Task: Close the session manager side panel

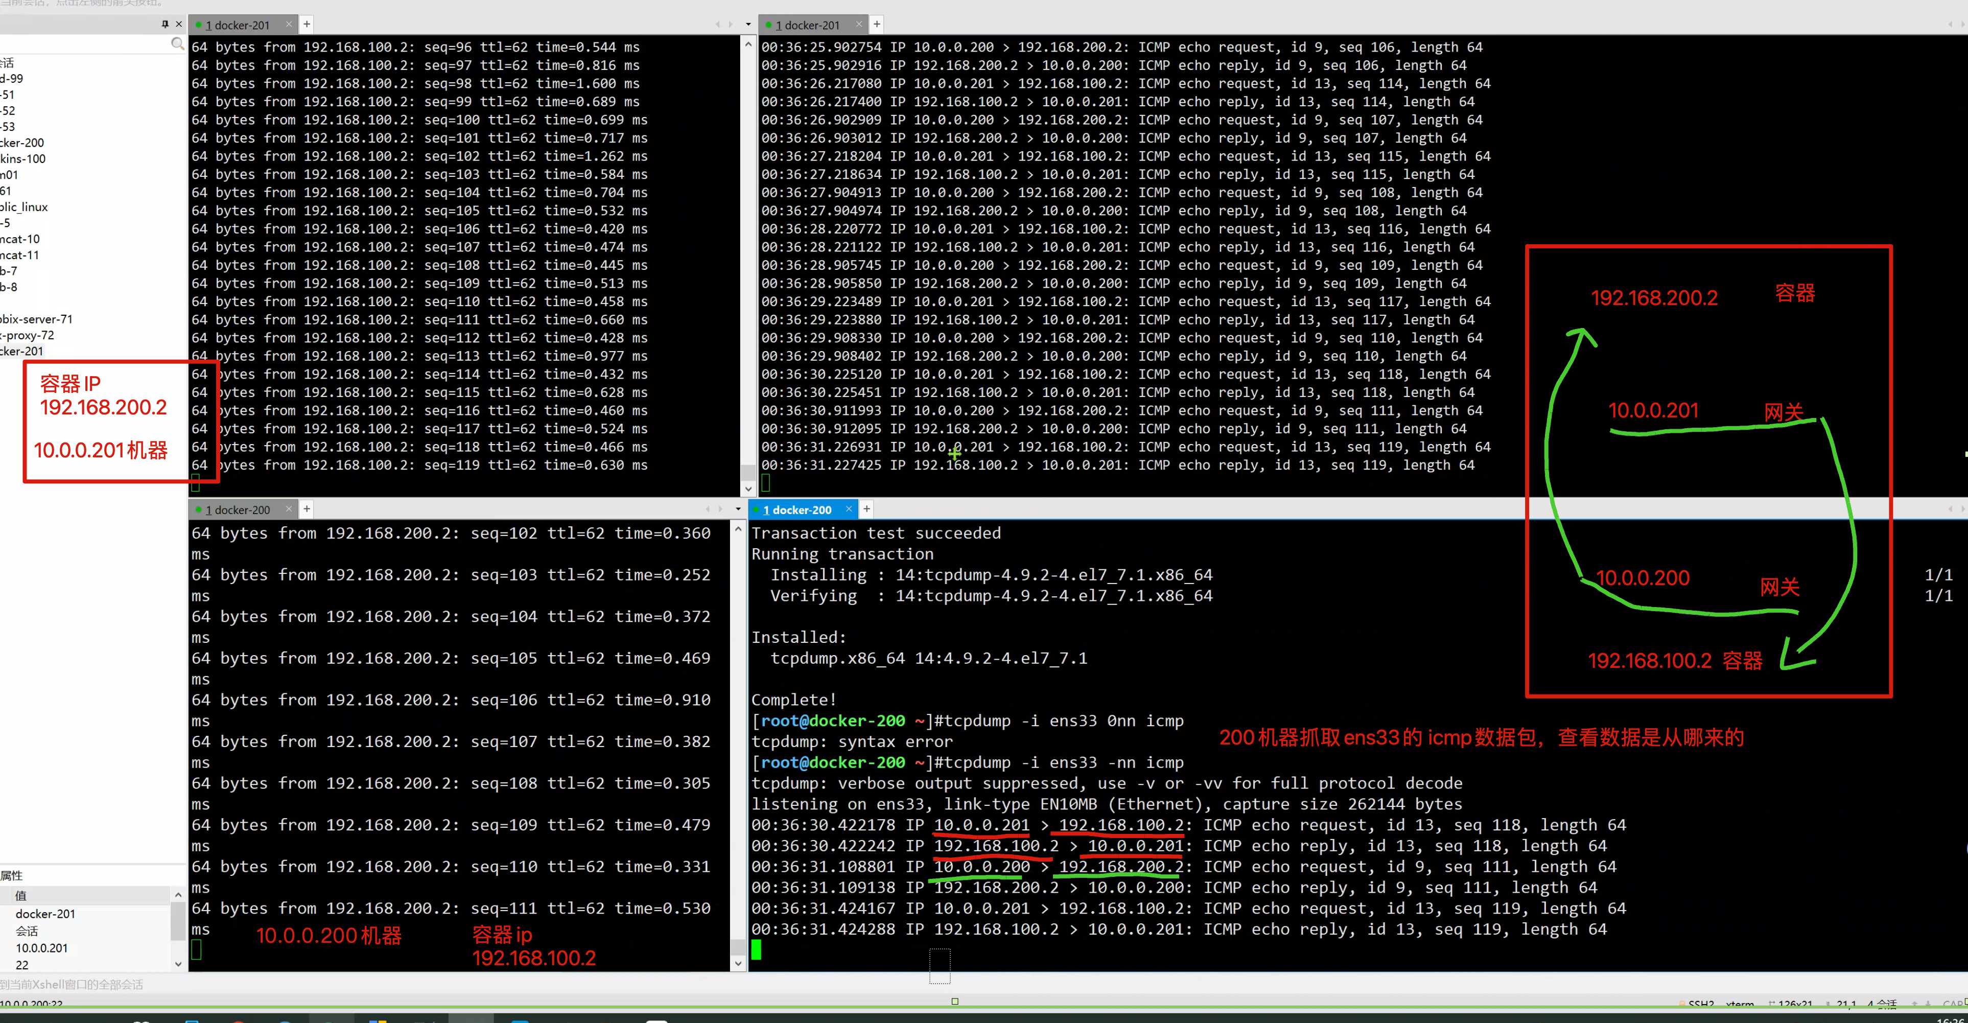Action: [x=179, y=25]
